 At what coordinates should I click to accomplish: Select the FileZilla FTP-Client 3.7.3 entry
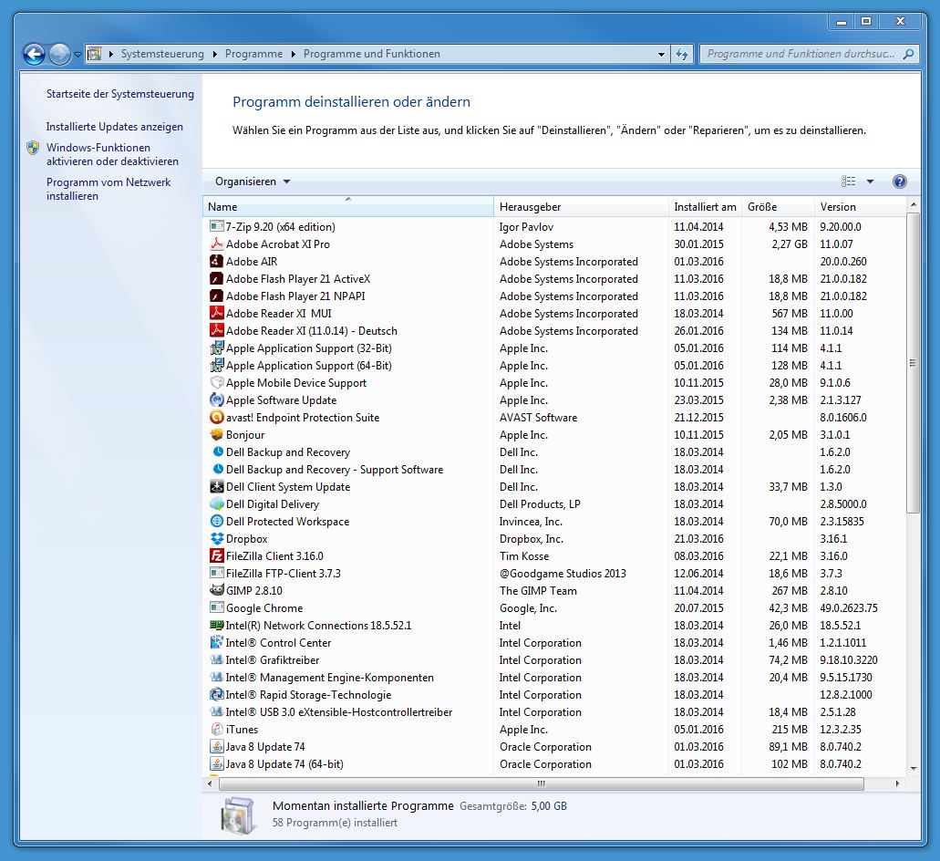click(x=283, y=573)
